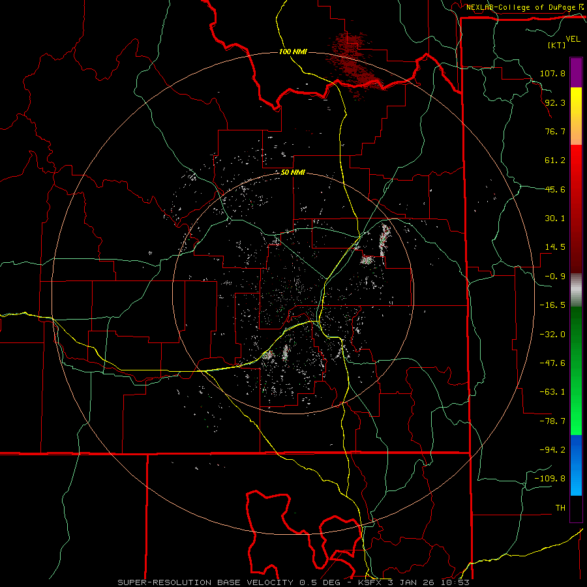Click the 14.5 legend value

[555, 247]
